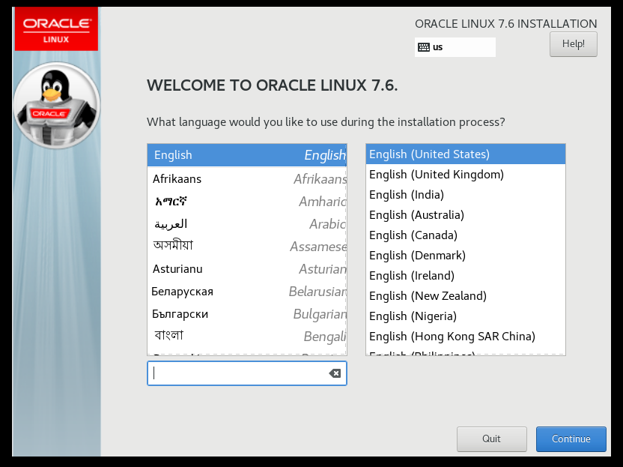Click the Oracle Linux logo
This screenshot has width=623, height=467.
pos(56,29)
